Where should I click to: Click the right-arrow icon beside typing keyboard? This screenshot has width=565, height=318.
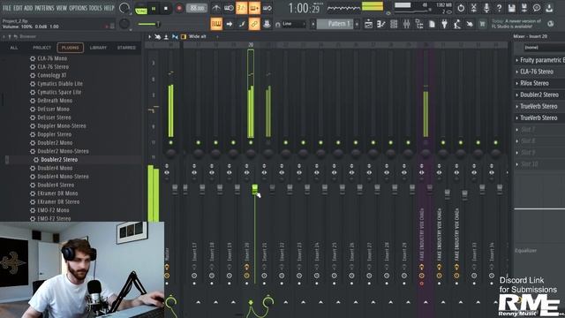(x=230, y=24)
